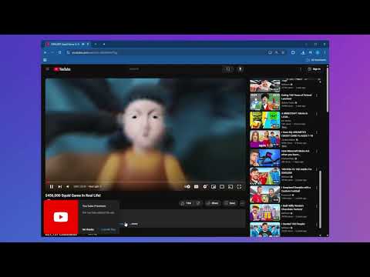The width and height of the screenshot is (370, 277).
Task: Click the page vertical scrollbar thumb
Action: pos(328,90)
